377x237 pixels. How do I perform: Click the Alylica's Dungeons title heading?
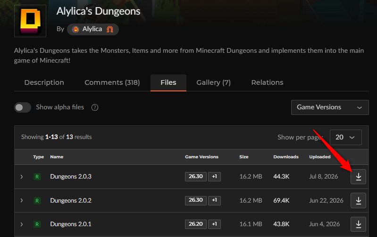tap(98, 11)
